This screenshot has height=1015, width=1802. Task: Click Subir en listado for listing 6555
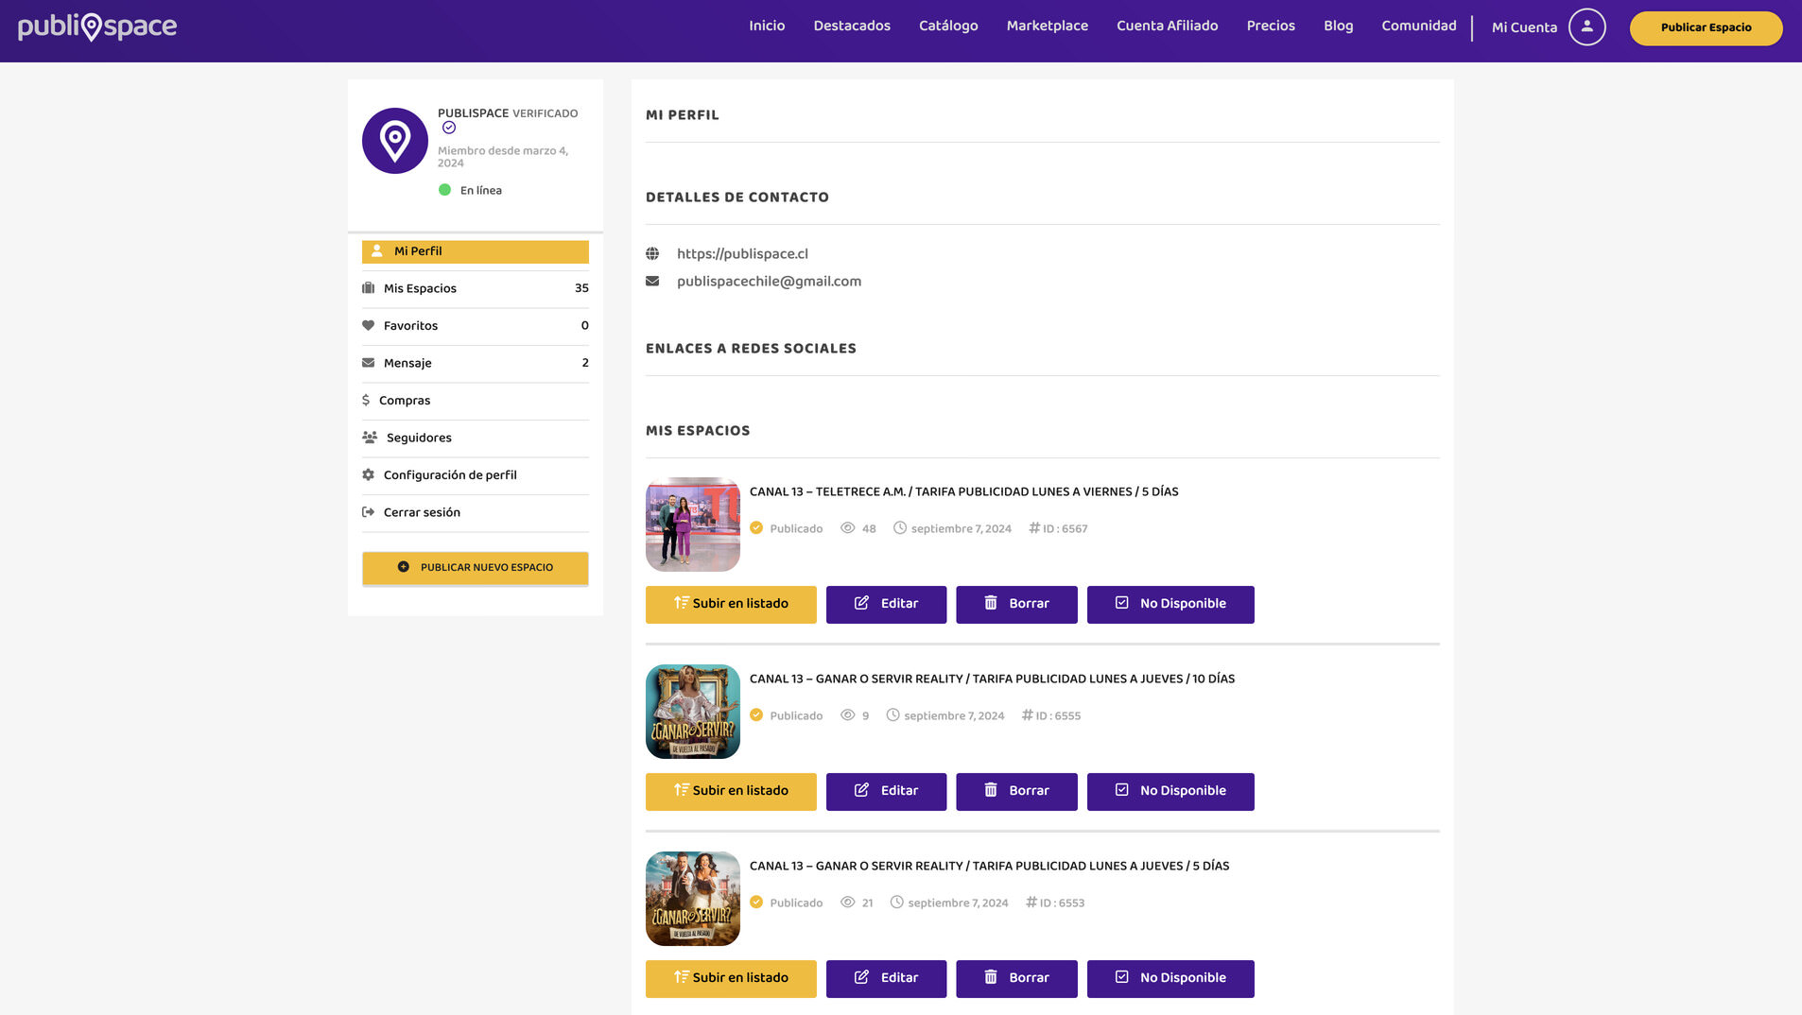tap(731, 791)
